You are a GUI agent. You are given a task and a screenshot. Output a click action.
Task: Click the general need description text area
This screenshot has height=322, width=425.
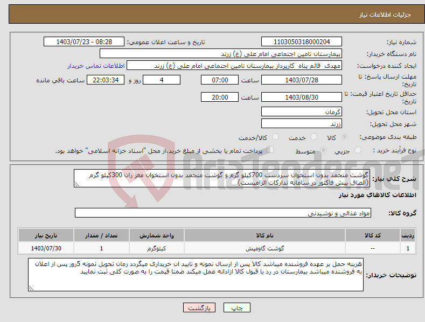click(x=222, y=178)
